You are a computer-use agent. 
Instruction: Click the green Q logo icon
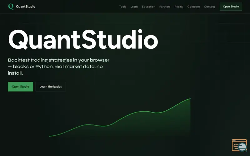coord(11,7)
